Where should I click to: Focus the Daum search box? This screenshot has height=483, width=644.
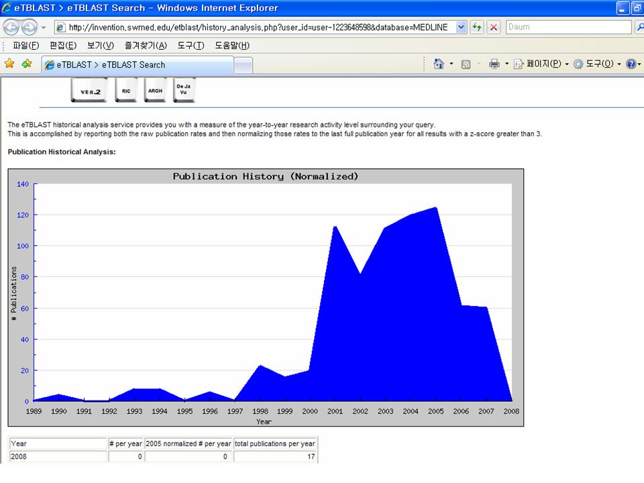[x=568, y=27]
